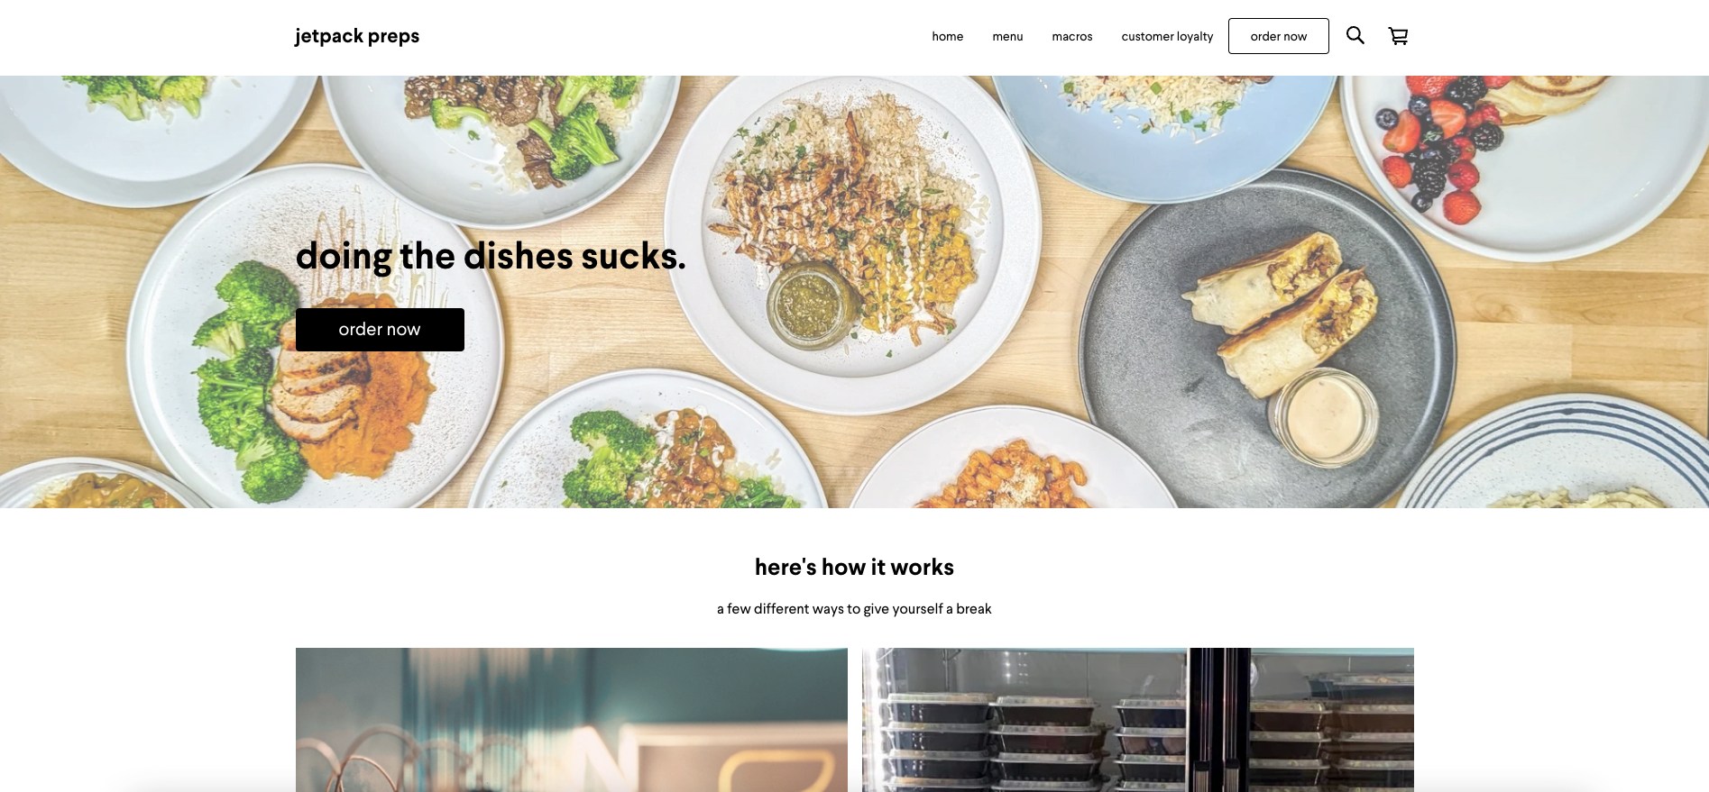The image size is (1709, 792).
Task: Click the here's how it works heading
Action: (854, 567)
